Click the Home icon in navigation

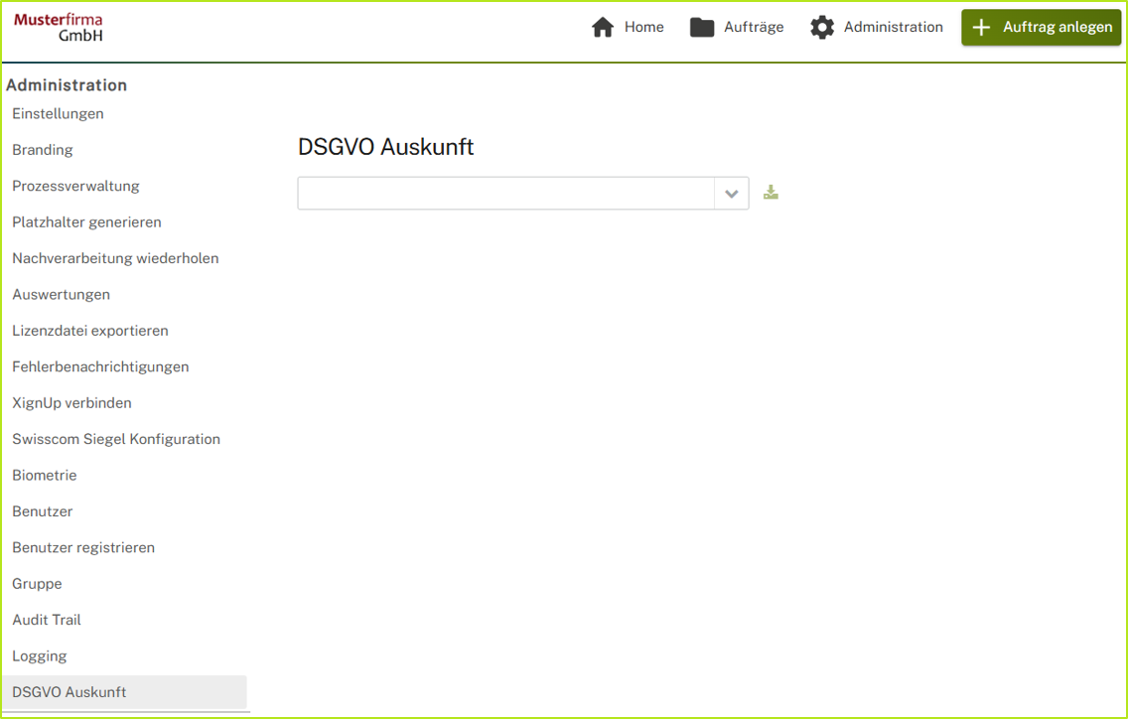click(x=603, y=27)
